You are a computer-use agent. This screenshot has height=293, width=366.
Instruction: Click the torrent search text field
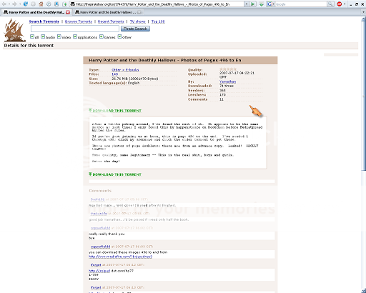tap(75, 29)
